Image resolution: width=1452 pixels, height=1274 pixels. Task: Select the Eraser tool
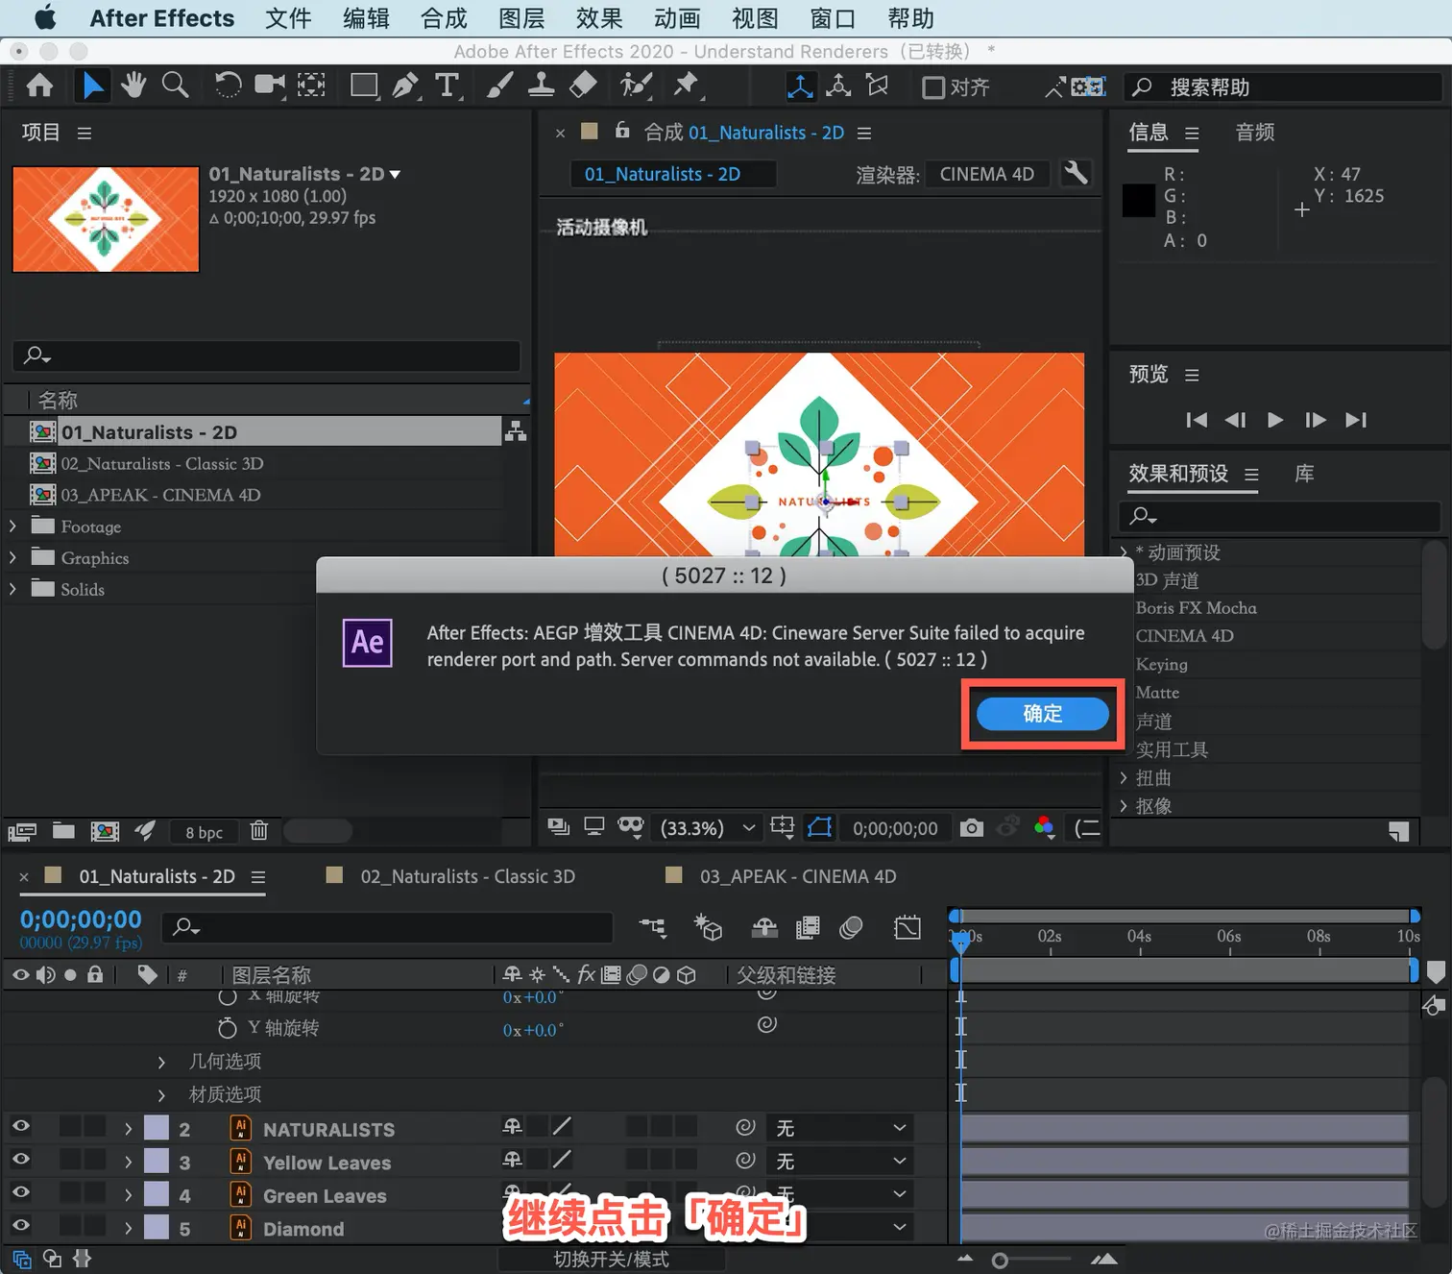pos(583,86)
